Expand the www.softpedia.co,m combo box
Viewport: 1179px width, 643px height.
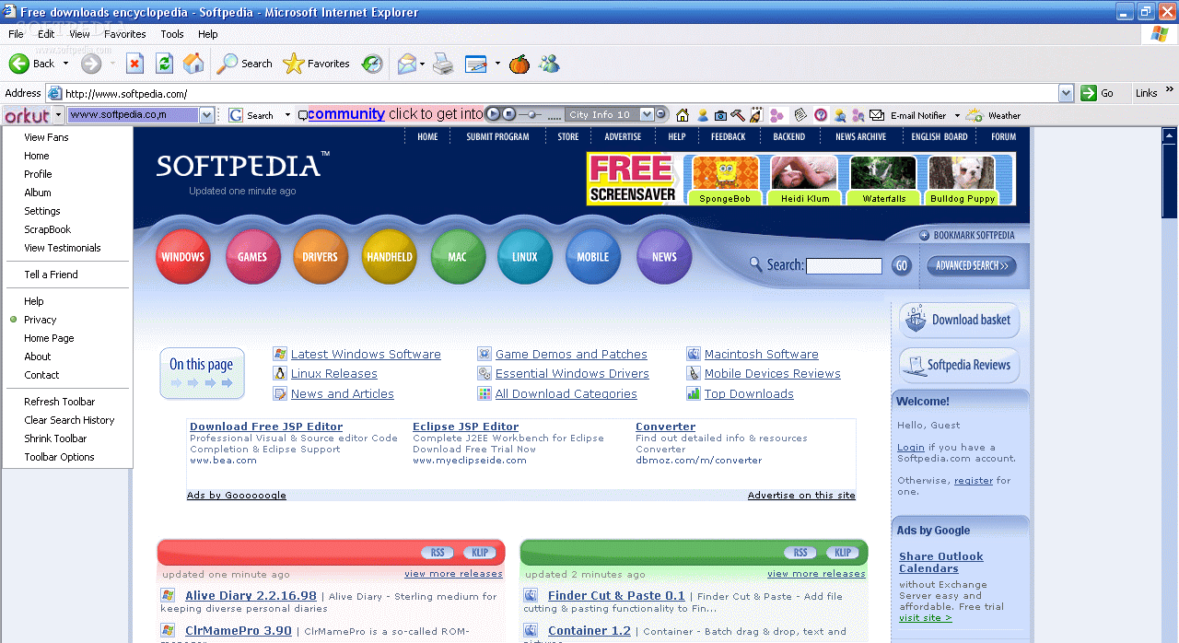click(207, 115)
